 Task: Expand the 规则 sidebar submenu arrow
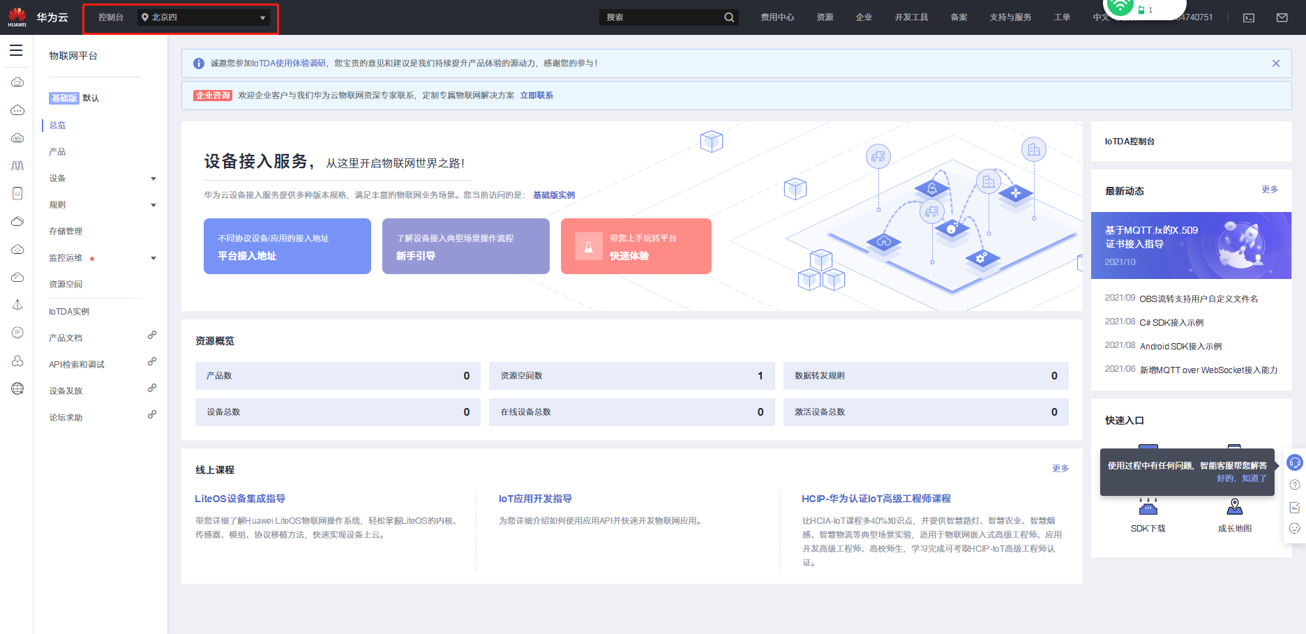click(x=153, y=206)
